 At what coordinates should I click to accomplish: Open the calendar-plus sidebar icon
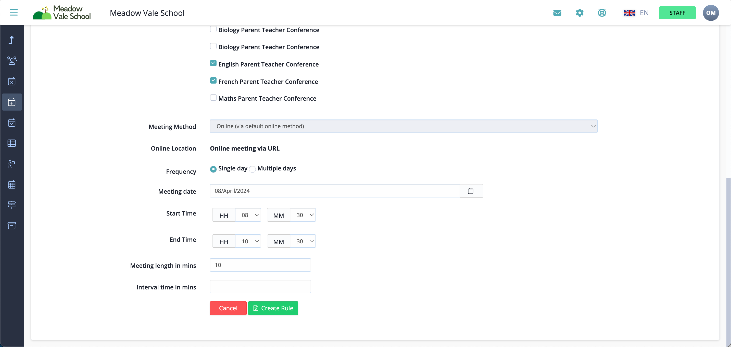[12, 102]
